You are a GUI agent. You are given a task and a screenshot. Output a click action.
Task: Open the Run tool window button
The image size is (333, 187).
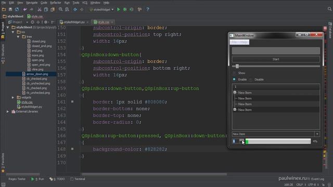point(37,179)
